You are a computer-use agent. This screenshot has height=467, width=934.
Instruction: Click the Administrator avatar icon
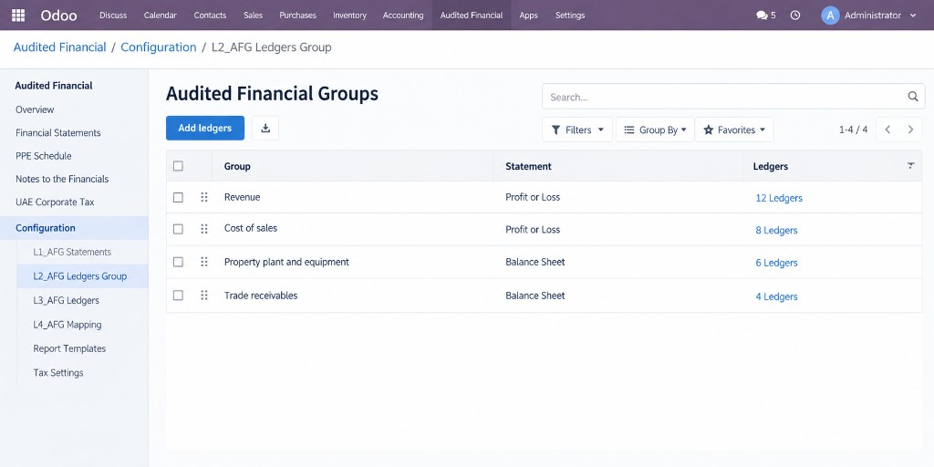[x=830, y=16]
